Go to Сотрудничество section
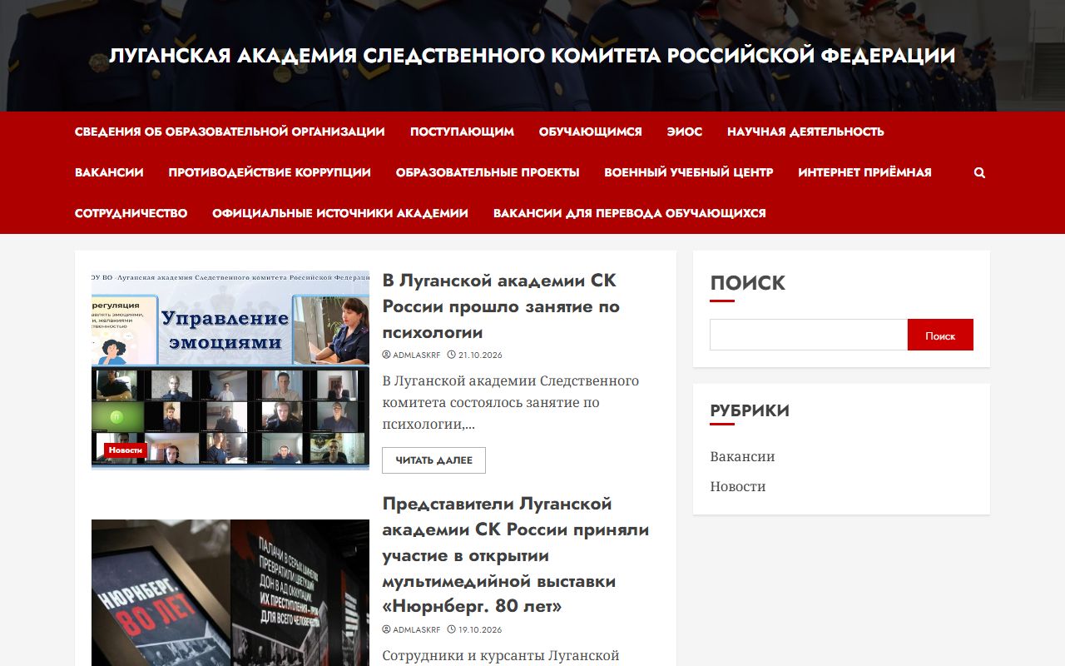Screen dimensions: 1065x666 tap(131, 213)
